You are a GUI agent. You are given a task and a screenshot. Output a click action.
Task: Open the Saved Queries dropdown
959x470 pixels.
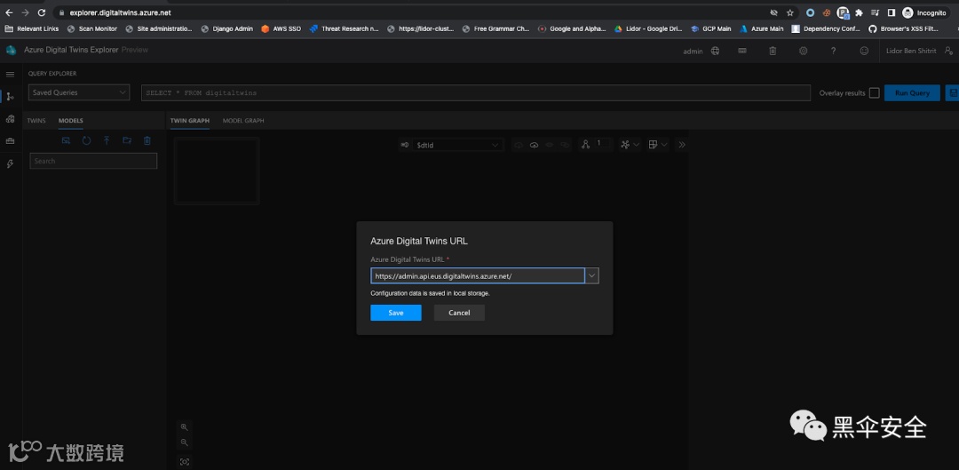(x=79, y=92)
